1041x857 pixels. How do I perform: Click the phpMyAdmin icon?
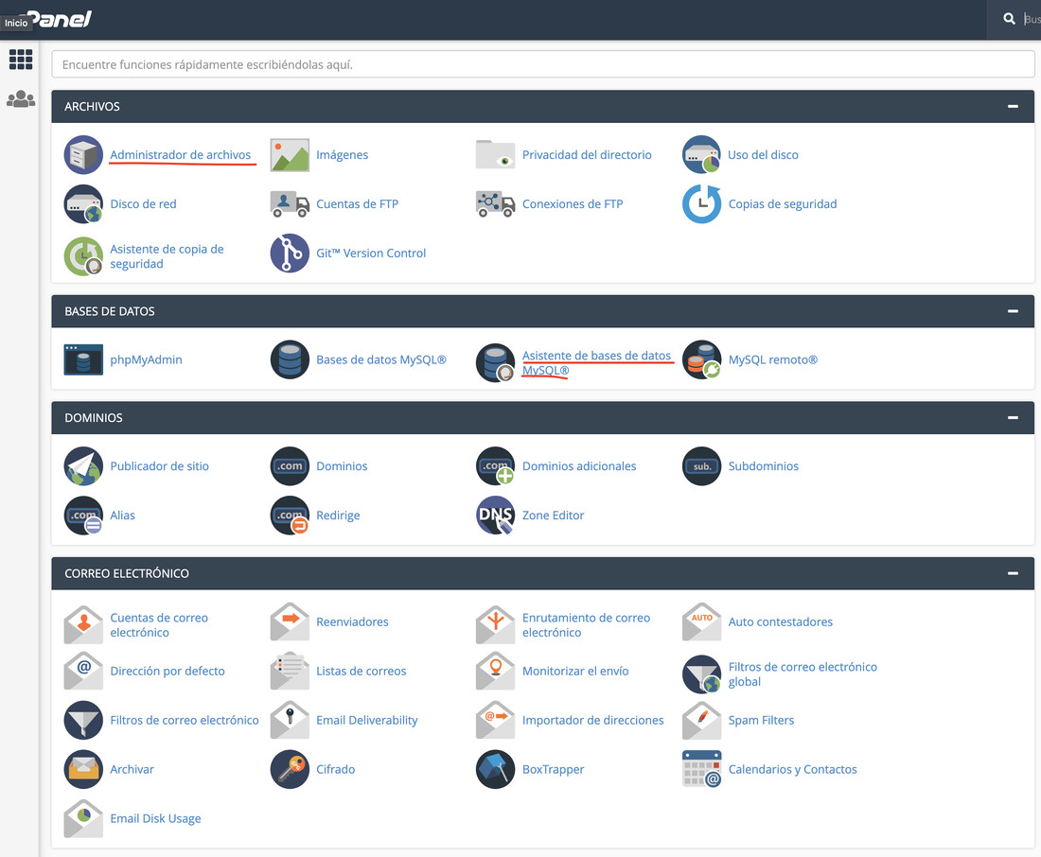[83, 359]
